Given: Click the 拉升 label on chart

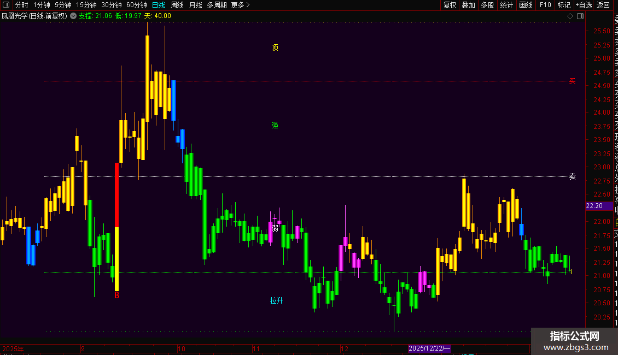Looking at the screenshot, I should click(x=276, y=301).
